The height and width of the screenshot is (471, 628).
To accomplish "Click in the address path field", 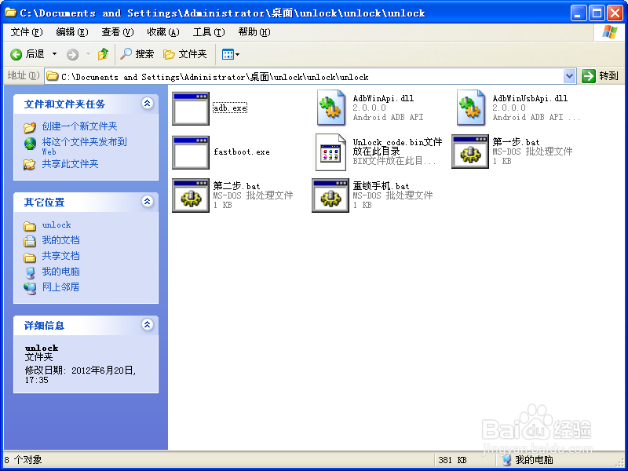I will point(305,76).
